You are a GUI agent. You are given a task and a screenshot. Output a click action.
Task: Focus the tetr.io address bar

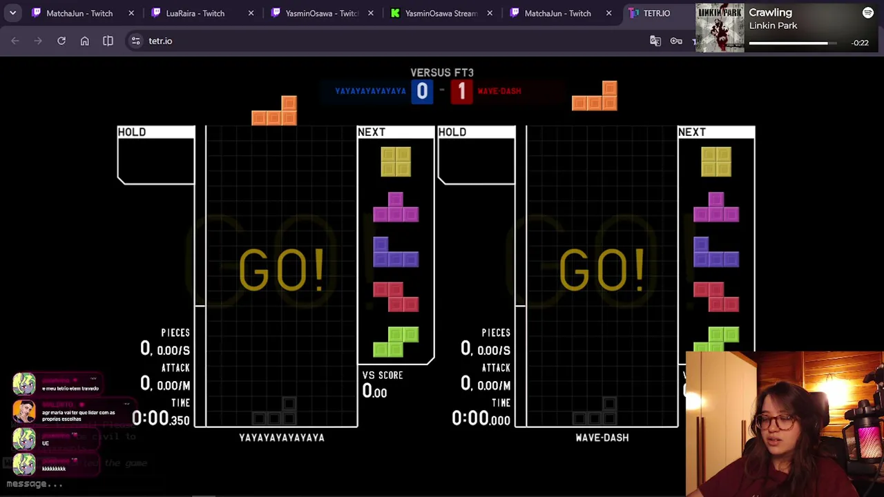387,41
